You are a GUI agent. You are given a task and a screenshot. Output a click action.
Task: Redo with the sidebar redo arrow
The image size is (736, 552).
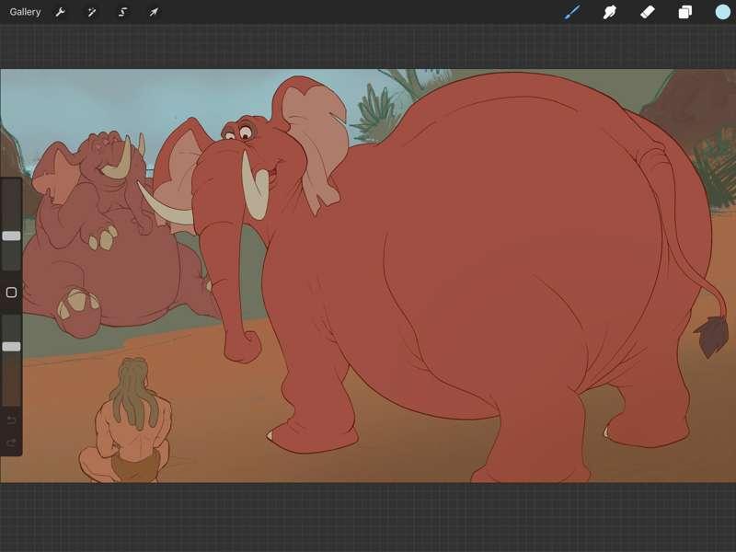pyautogui.click(x=11, y=443)
